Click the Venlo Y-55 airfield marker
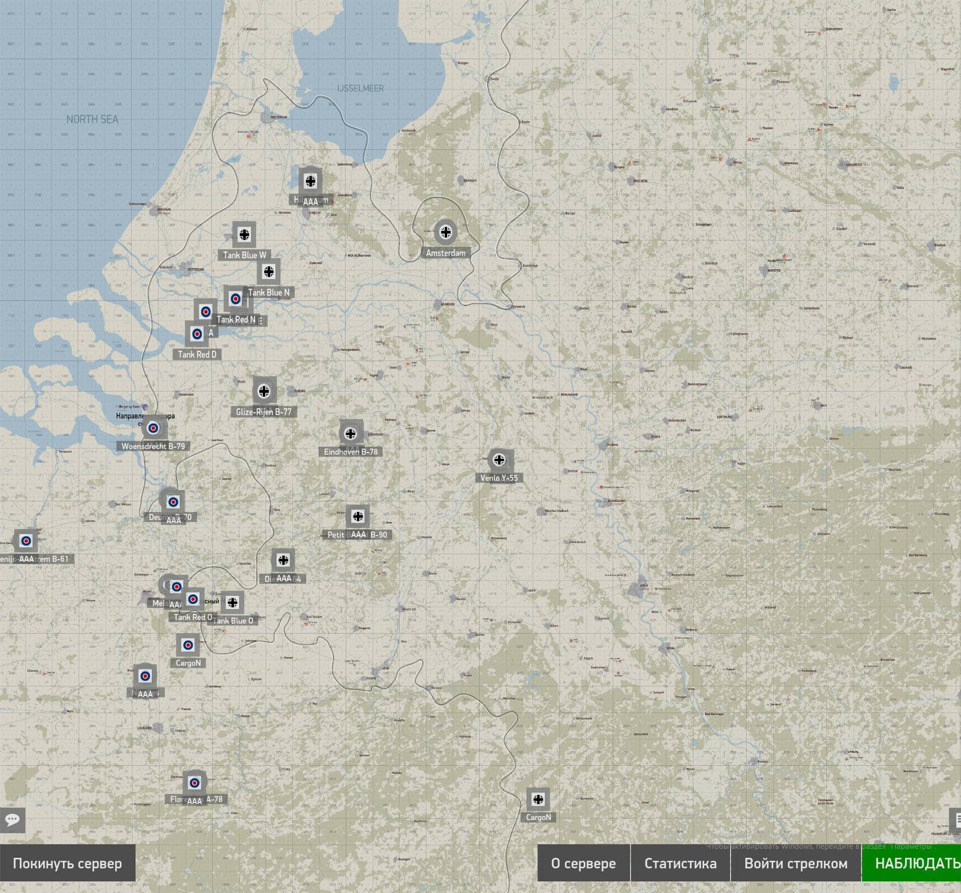The width and height of the screenshot is (961, 893). point(499,460)
